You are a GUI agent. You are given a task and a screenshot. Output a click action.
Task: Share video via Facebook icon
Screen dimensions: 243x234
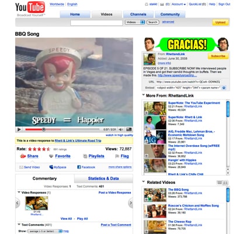tap(79, 167)
